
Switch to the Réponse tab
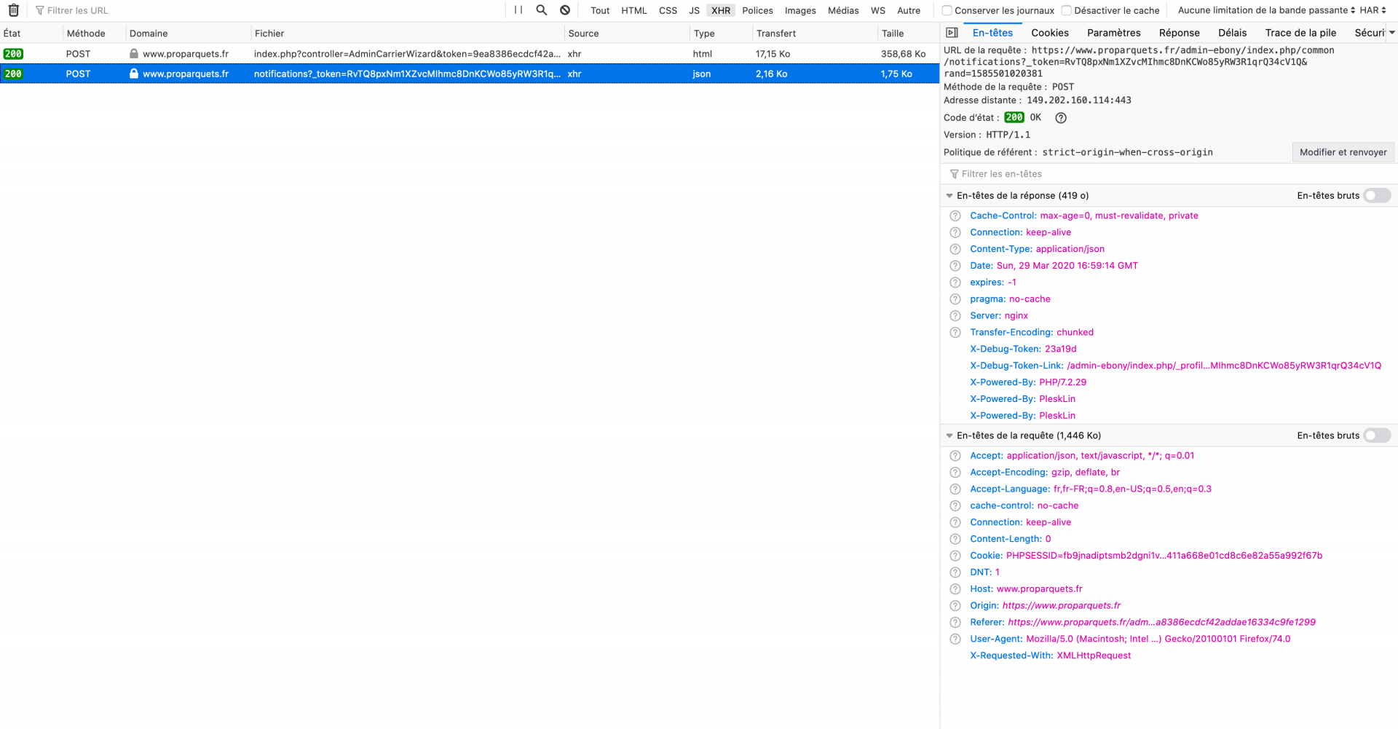point(1179,33)
